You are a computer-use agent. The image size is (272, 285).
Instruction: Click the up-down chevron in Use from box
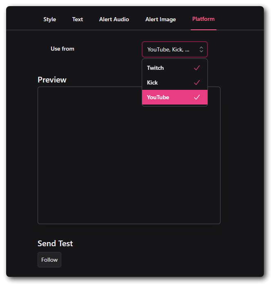[201, 49]
